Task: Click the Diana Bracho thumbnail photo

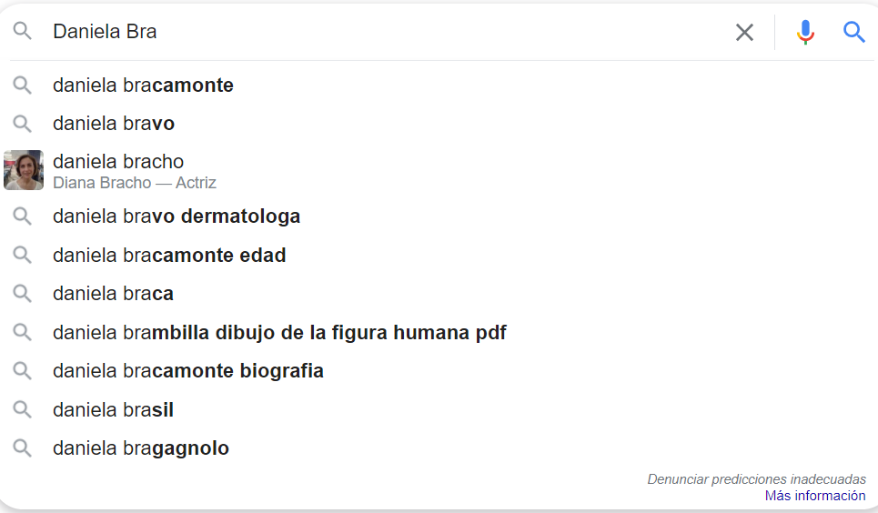Action: click(24, 170)
